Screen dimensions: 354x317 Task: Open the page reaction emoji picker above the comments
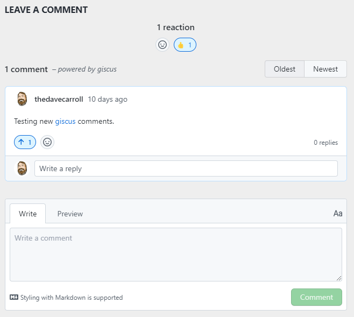(162, 45)
